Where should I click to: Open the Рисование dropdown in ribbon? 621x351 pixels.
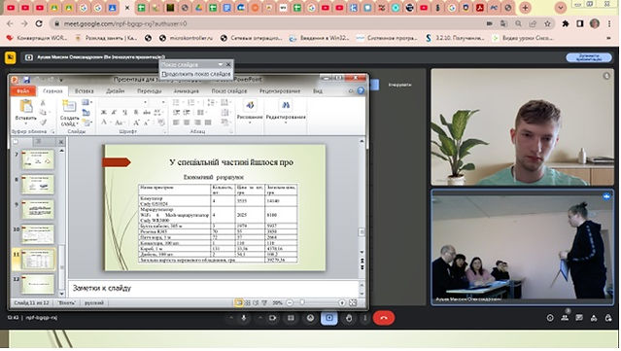coord(250,111)
